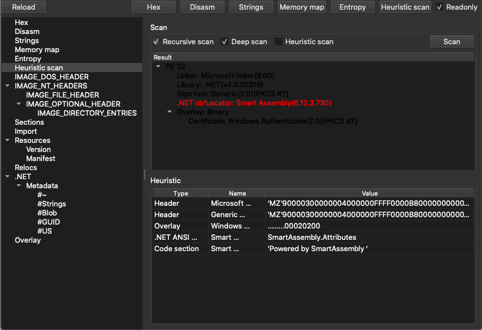Select the .NET tree item
Viewport: 482px width, 330px height.
point(23,176)
